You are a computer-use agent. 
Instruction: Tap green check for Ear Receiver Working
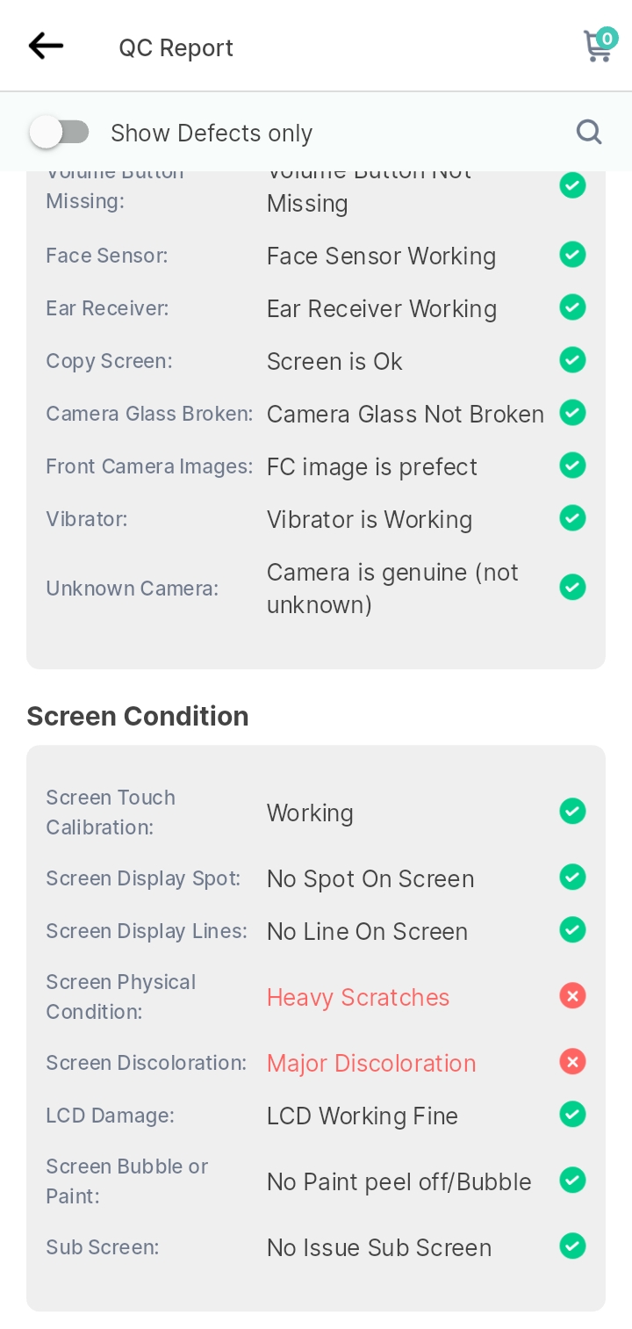573,307
